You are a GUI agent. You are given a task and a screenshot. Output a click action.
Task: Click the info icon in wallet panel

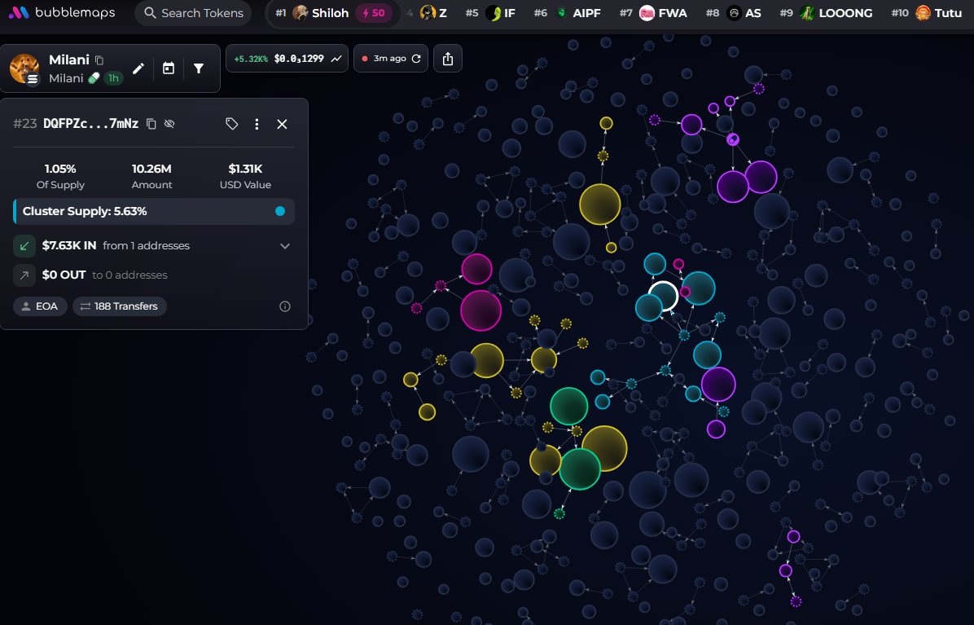[285, 306]
